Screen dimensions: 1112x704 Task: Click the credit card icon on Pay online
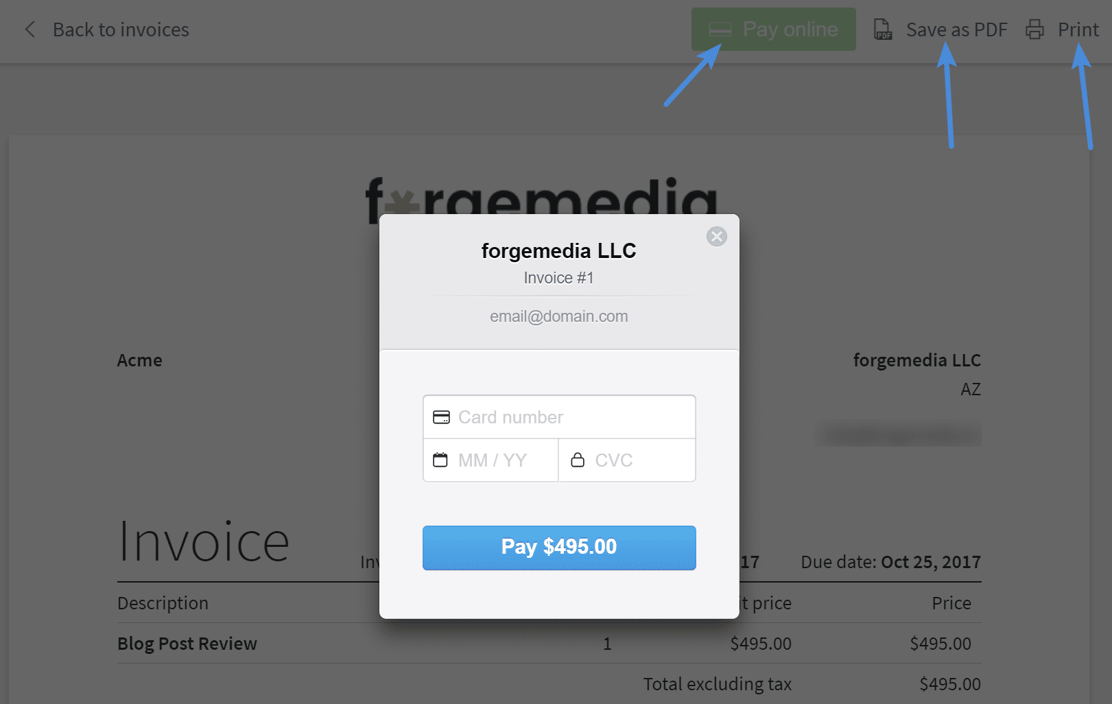[x=720, y=30]
